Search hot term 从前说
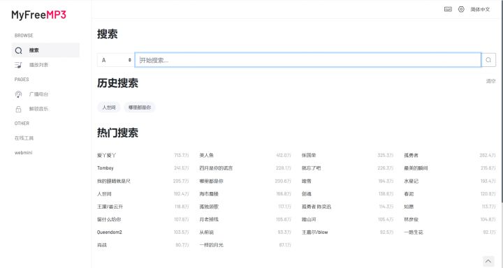 tap(207, 232)
